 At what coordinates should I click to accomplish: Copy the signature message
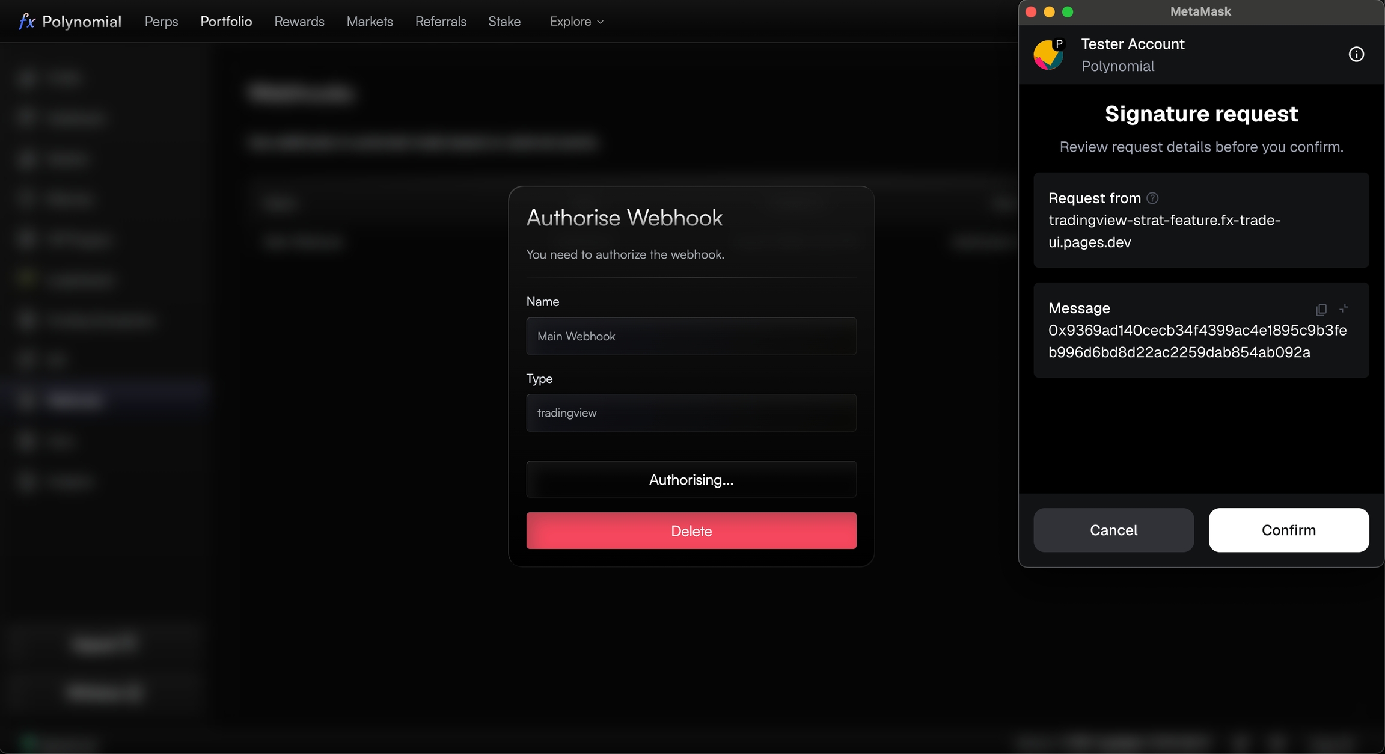click(x=1321, y=309)
